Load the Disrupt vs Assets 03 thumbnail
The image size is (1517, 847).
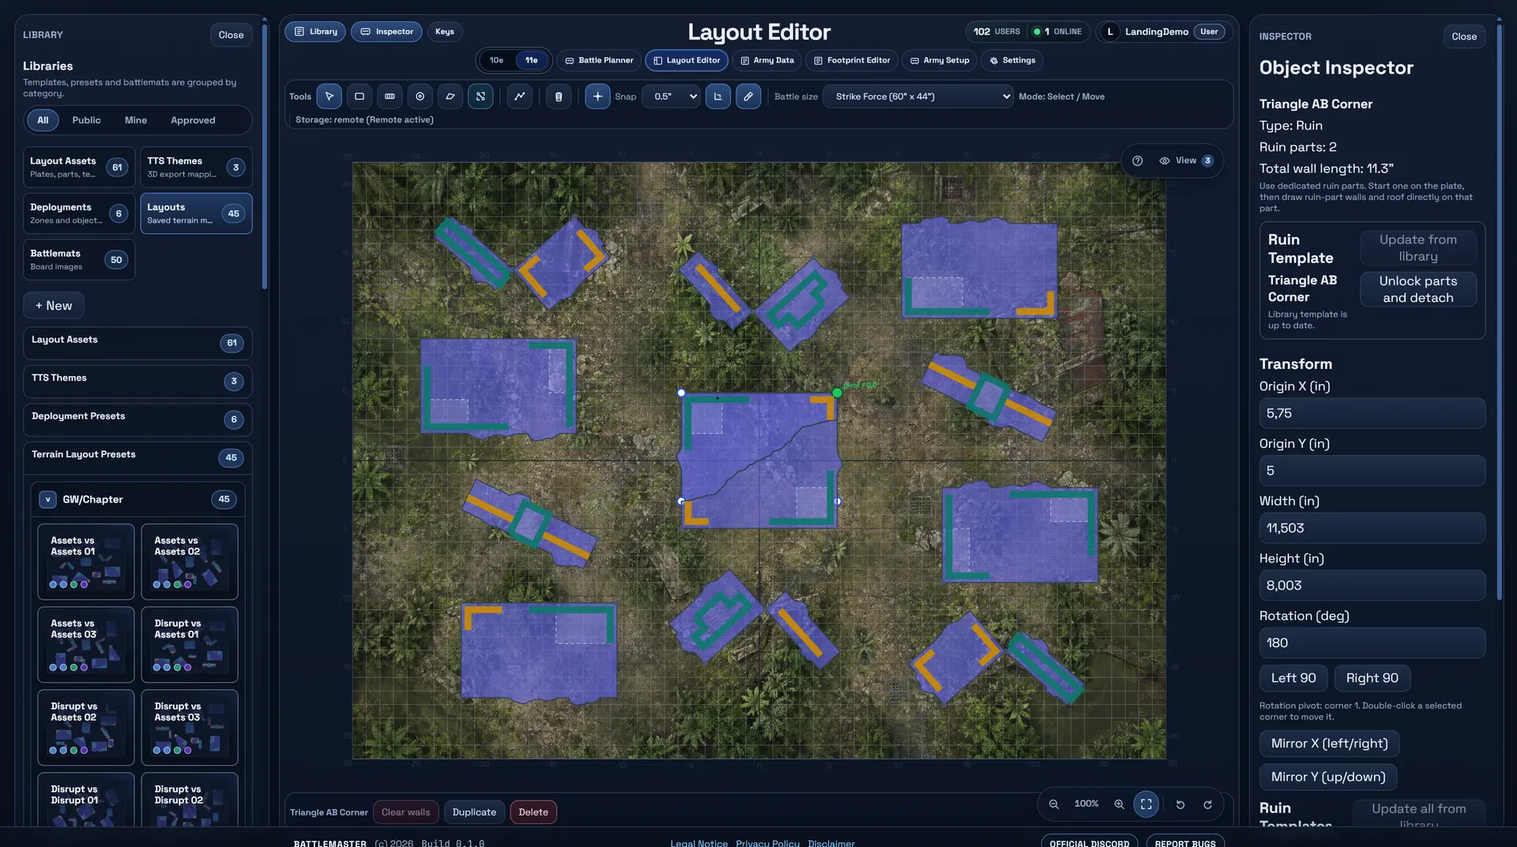[x=190, y=728]
